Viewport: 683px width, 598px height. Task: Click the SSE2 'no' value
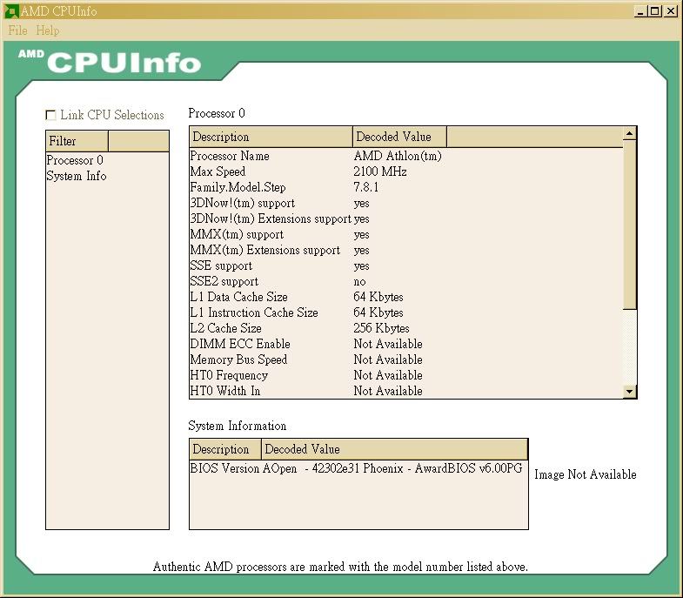[360, 281]
